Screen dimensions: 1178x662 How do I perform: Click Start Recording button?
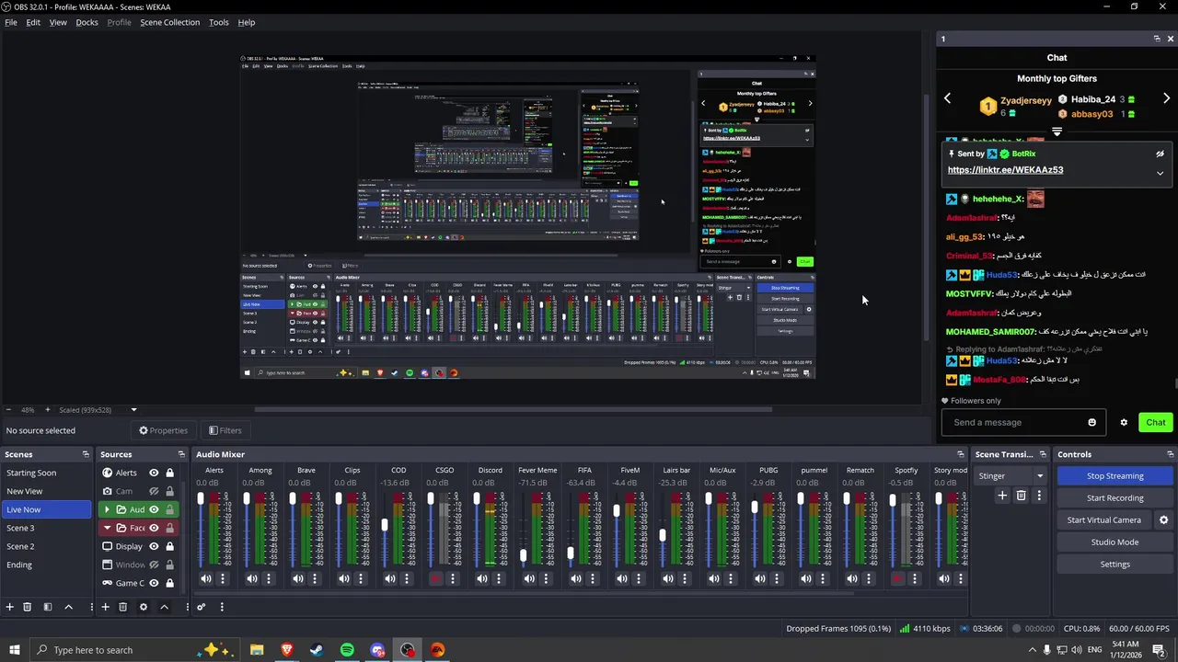(1114, 497)
